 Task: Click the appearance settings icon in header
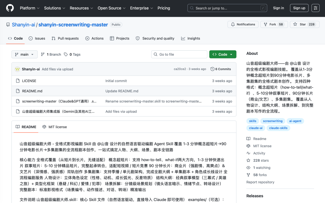(x=315, y=8)
